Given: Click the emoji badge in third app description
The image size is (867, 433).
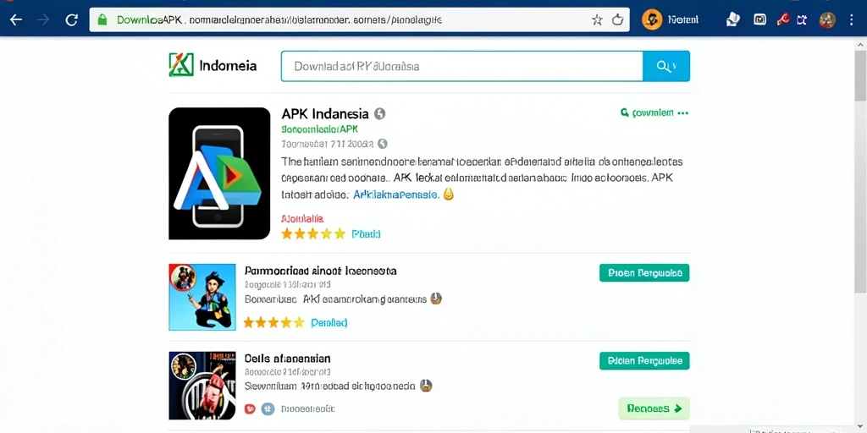Looking at the screenshot, I should pyautogui.click(x=425, y=386).
